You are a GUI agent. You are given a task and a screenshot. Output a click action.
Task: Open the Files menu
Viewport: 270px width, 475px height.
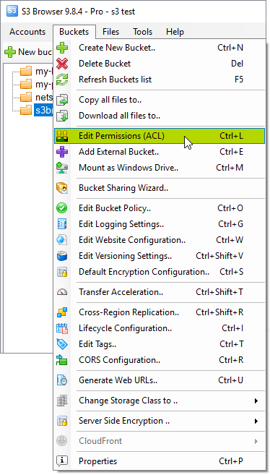(110, 32)
